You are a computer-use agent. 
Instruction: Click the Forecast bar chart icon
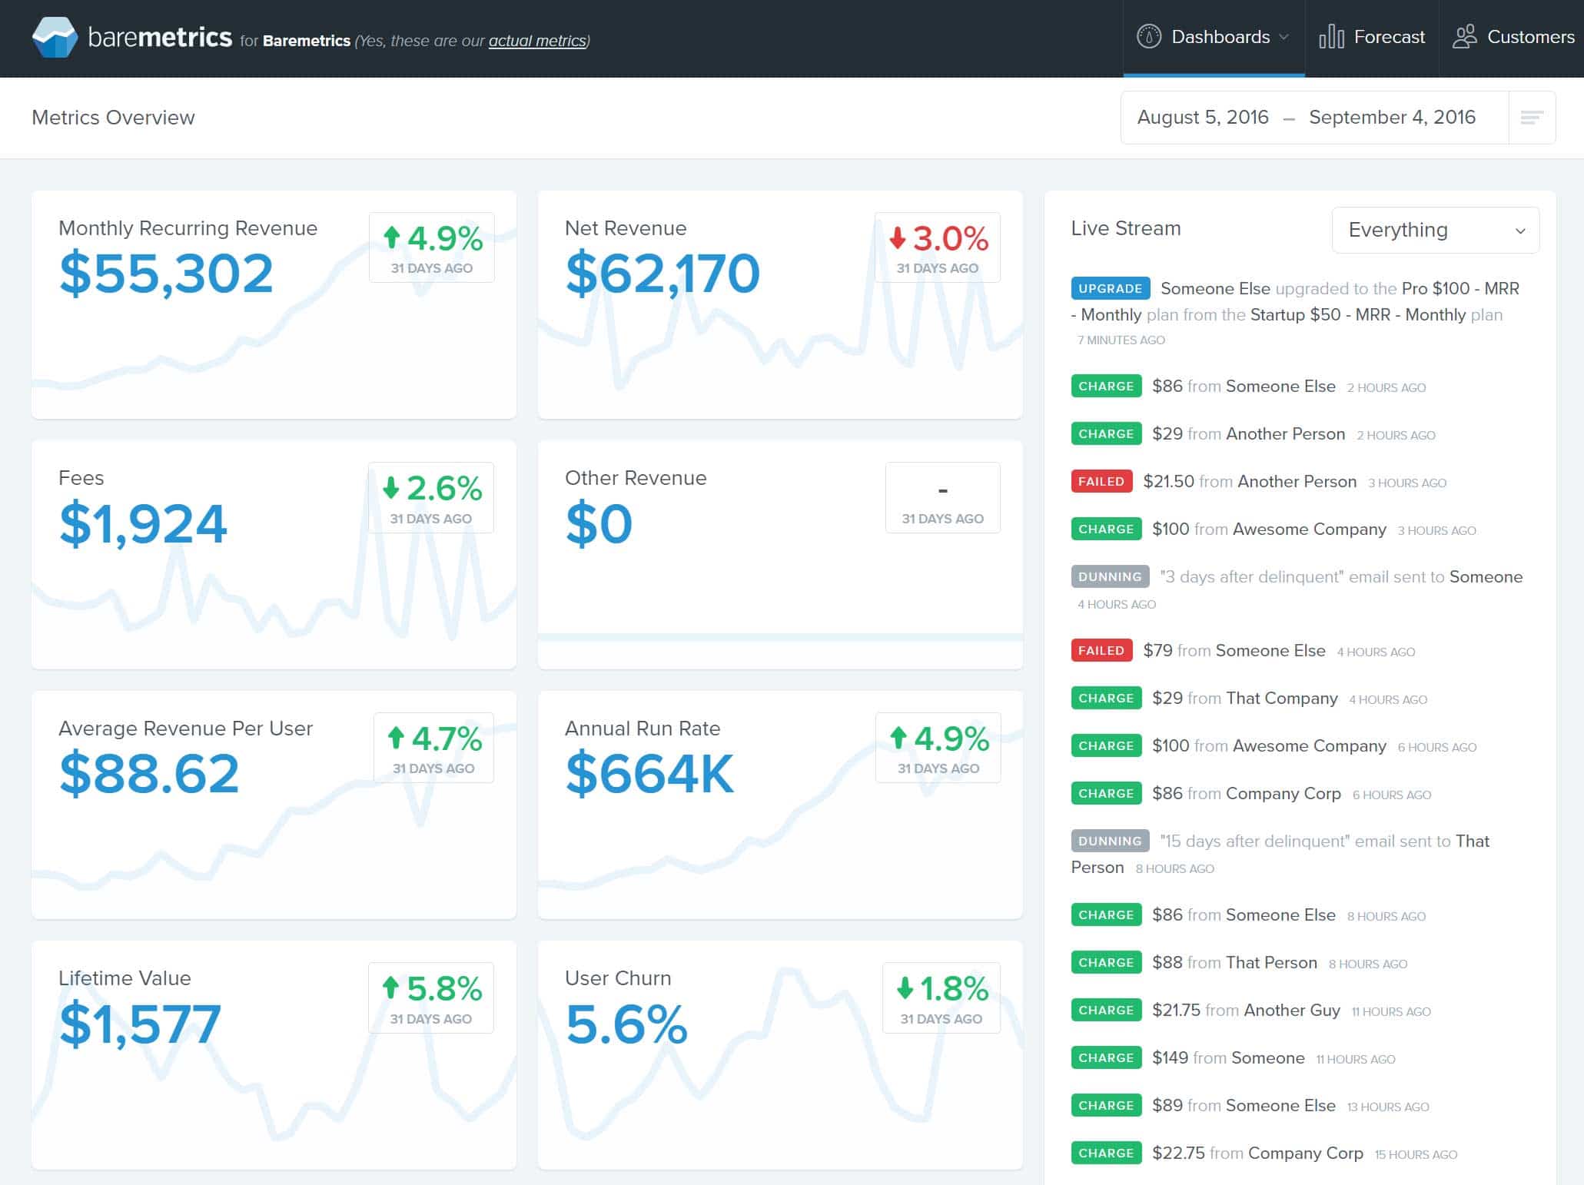(x=1331, y=37)
